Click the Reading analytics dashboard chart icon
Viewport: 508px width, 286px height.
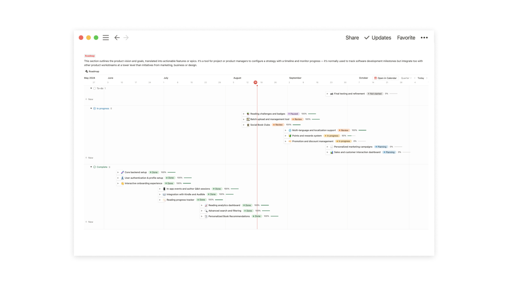pos(206,205)
